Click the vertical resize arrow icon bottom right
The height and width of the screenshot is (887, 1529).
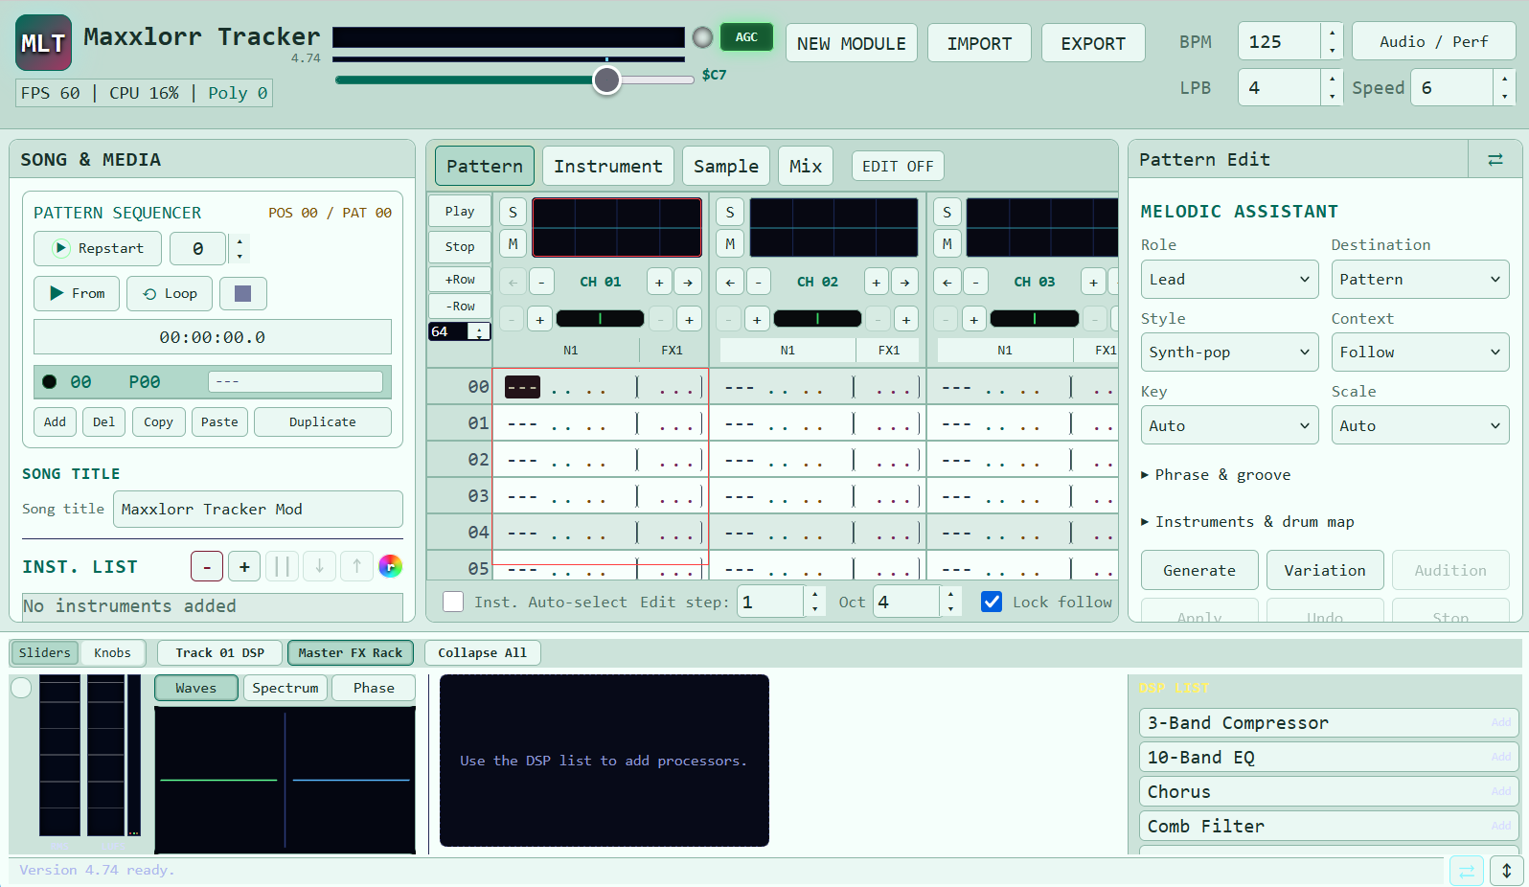click(1507, 871)
